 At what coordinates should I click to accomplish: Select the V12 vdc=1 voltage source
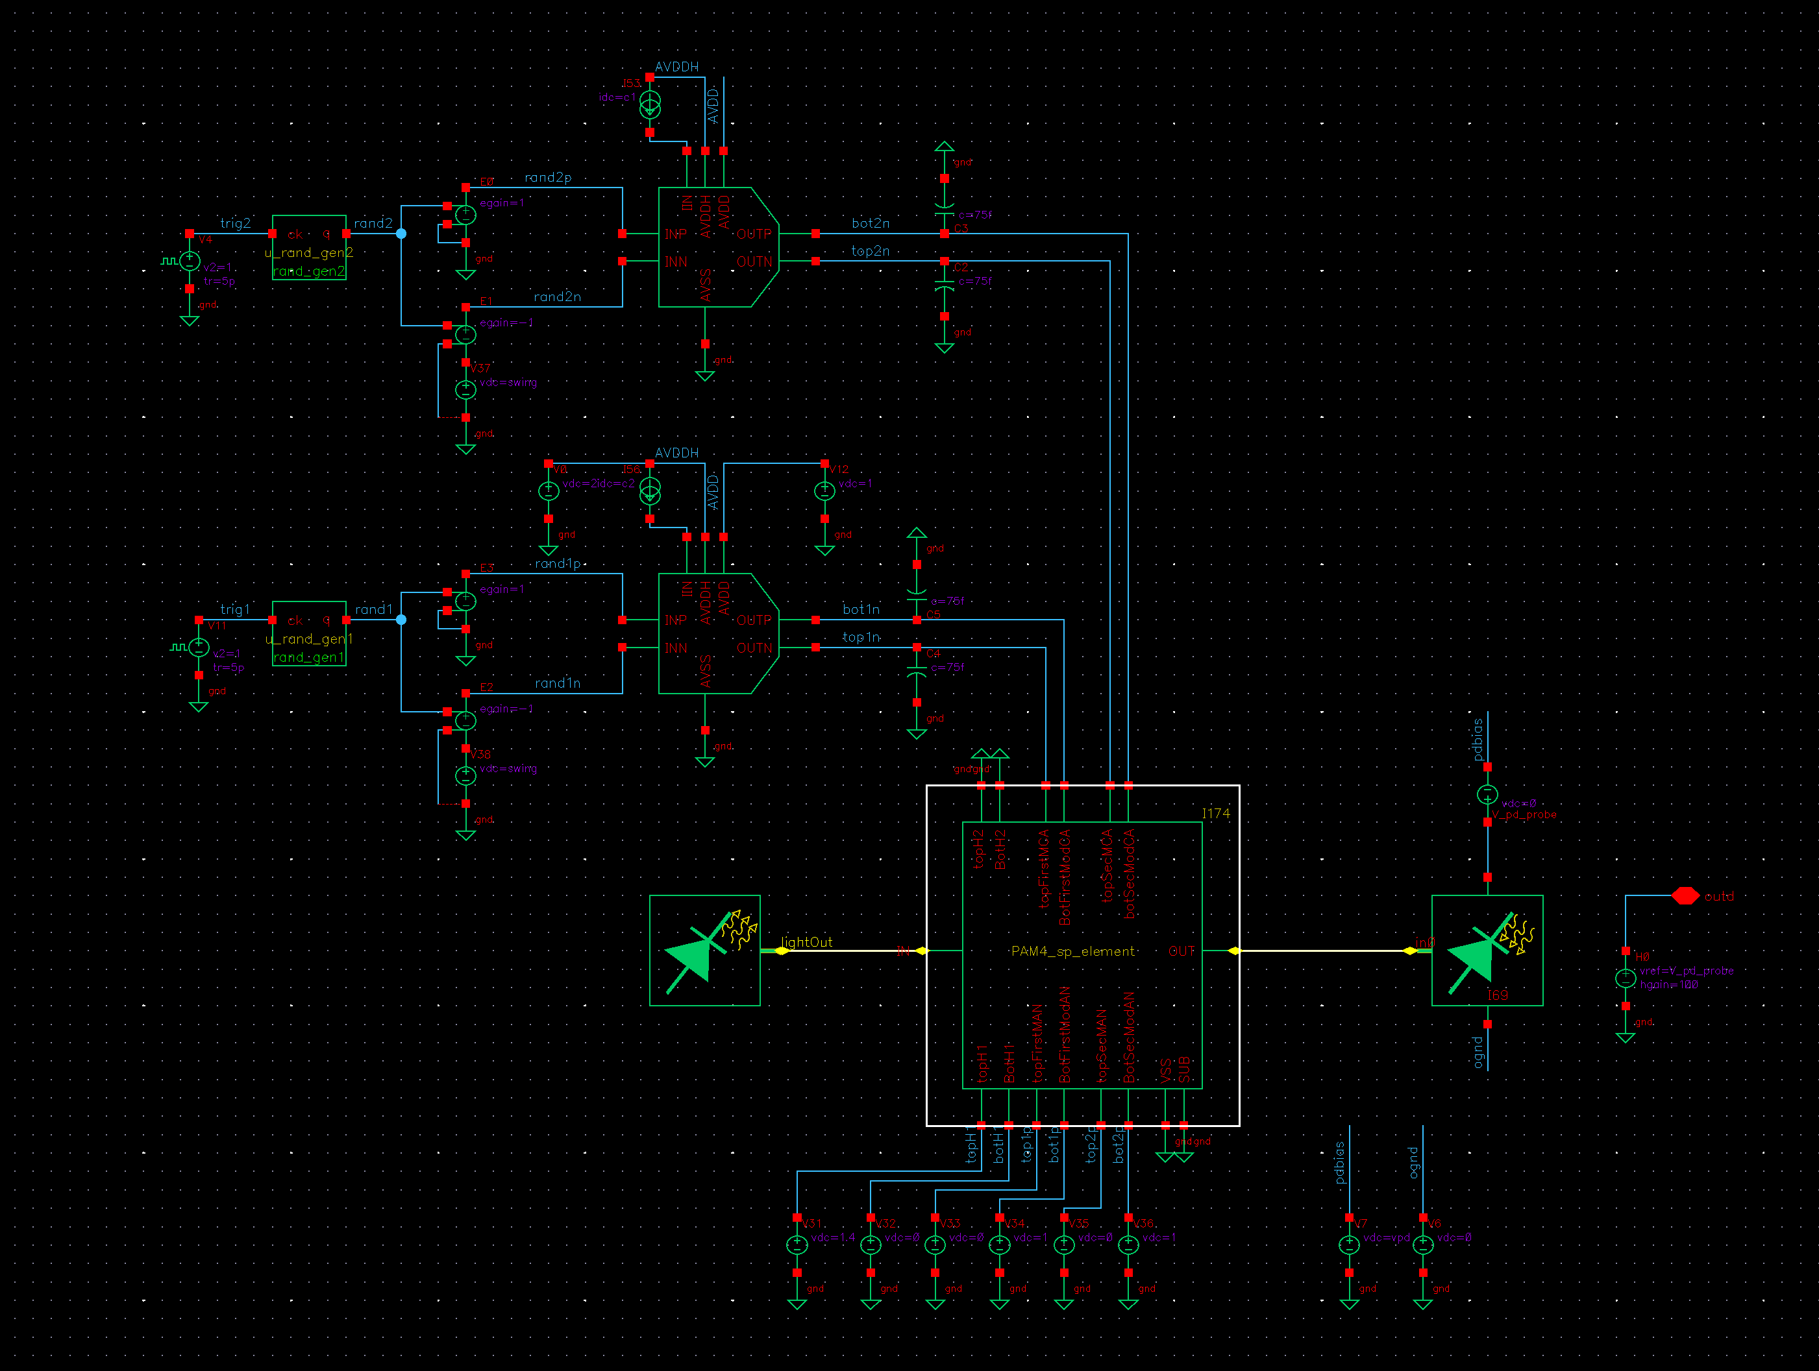pos(825,491)
